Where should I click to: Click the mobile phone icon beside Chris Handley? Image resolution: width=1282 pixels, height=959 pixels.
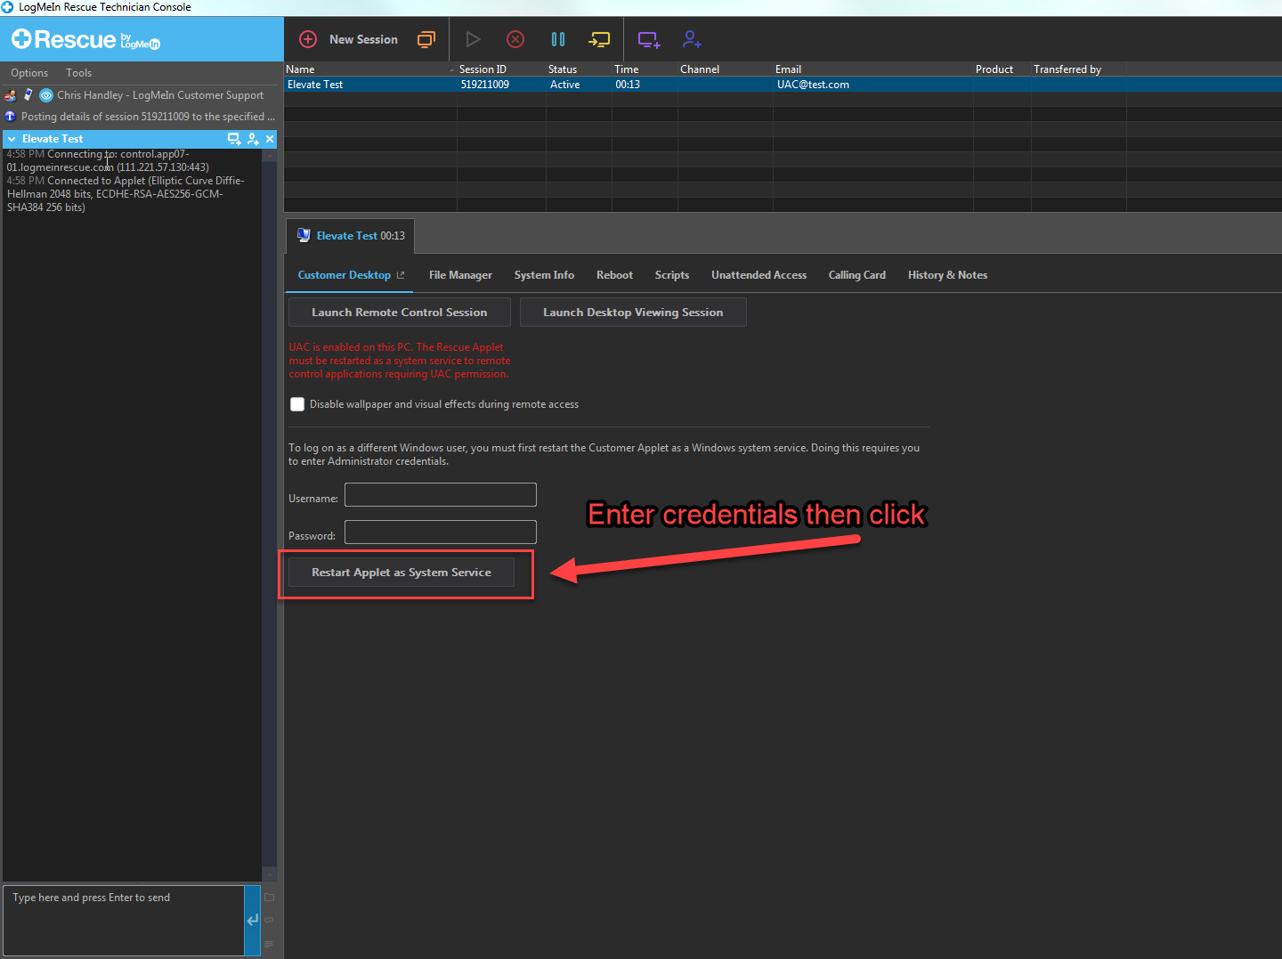[x=28, y=94]
